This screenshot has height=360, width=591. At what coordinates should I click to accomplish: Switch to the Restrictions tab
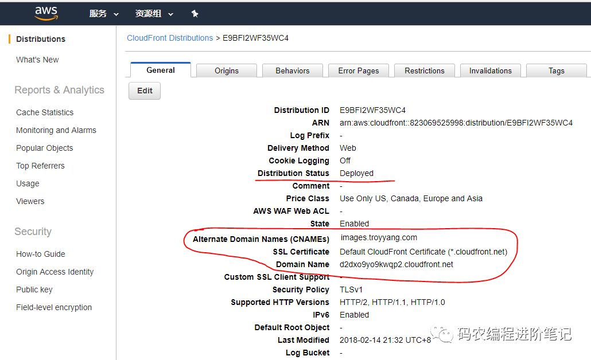[425, 71]
